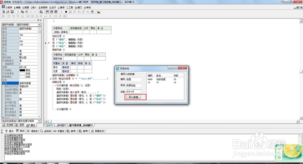Image resolution: width=303 pixels, height=164 pixels.
Task: Click the 编码 column header in the dialog list
Action: pos(151,76)
